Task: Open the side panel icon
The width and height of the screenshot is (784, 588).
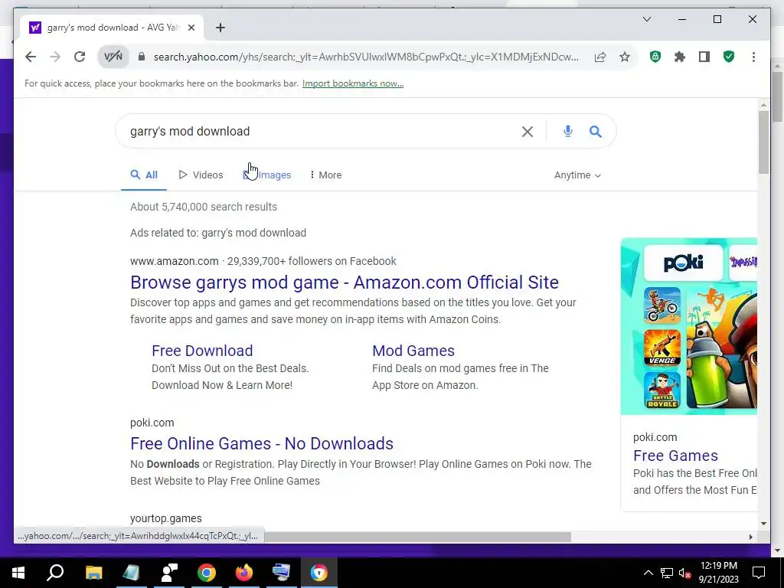Action: (704, 57)
